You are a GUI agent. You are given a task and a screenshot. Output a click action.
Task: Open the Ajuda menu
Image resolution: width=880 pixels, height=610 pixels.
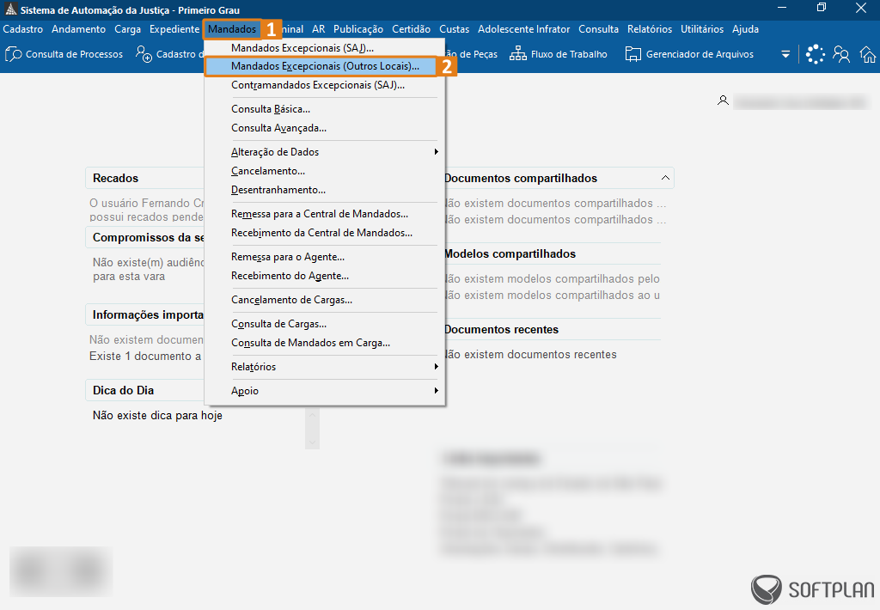(745, 29)
